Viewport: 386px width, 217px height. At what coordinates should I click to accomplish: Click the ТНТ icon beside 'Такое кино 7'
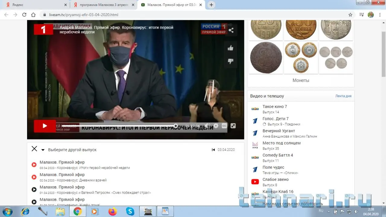click(255, 109)
